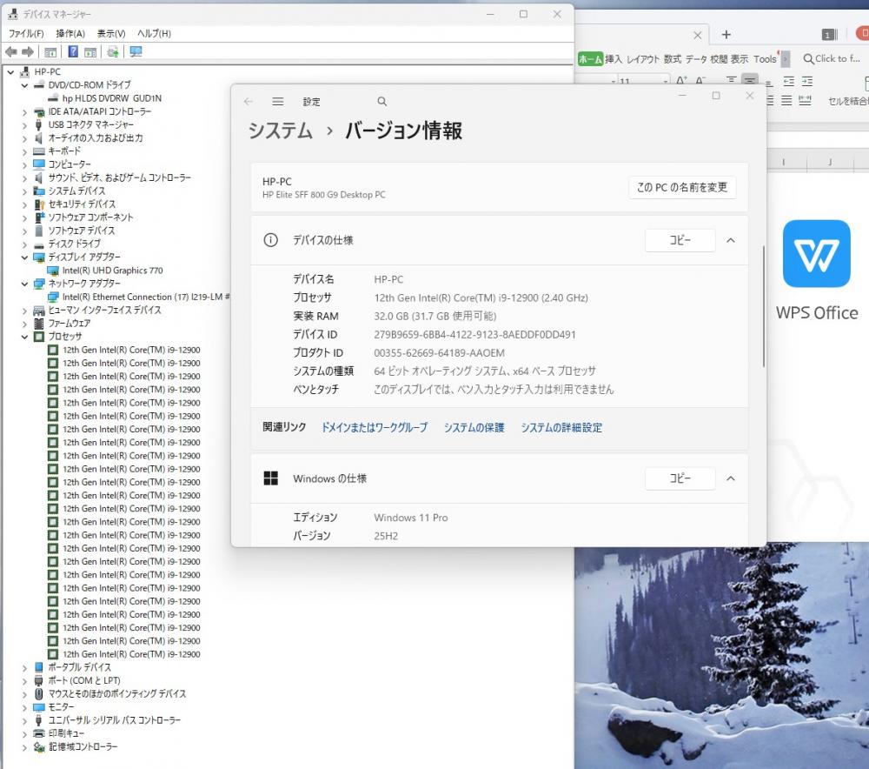Switch to ホーム tab in WPS
The height and width of the screenshot is (769, 869).
(590, 59)
